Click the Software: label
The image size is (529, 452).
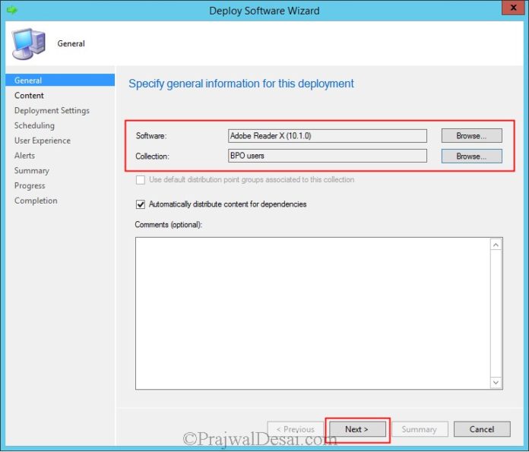coord(151,136)
